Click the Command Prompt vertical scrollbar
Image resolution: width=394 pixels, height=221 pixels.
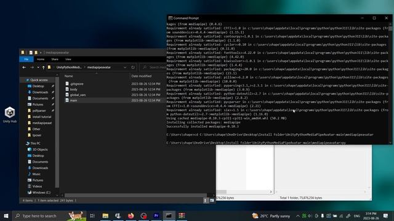[x=390, y=28]
